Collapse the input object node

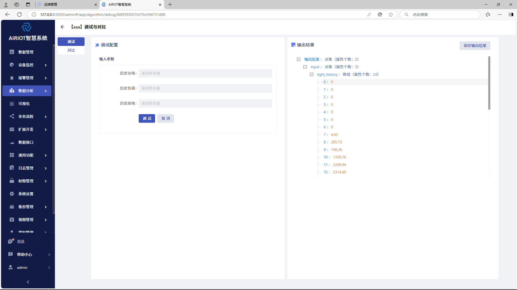pyautogui.click(x=305, y=67)
